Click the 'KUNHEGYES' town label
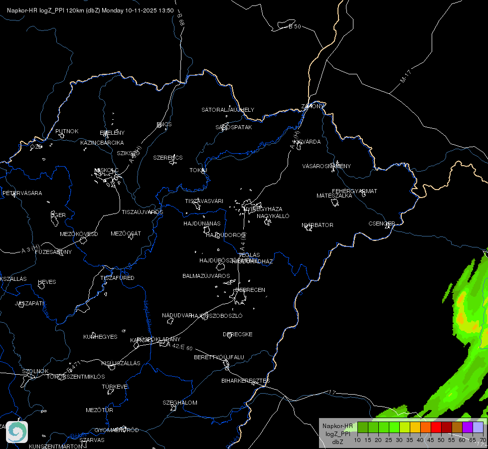Image resolution: width=488 pixels, height=449 pixels. pyautogui.click(x=100, y=337)
